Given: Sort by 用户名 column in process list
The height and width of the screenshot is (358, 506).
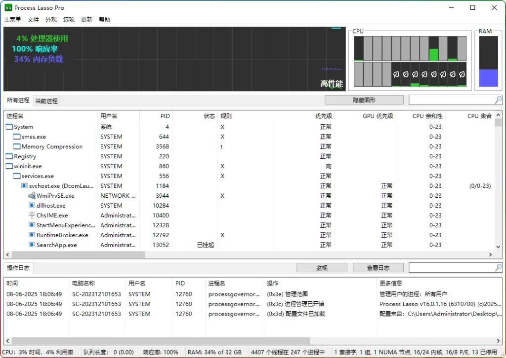Looking at the screenshot, I should click(119, 116).
